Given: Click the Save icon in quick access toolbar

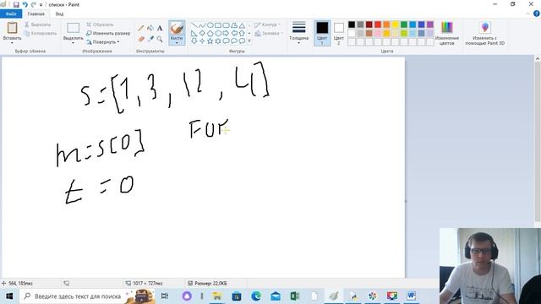Looking at the screenshot, I should [16, 5].
